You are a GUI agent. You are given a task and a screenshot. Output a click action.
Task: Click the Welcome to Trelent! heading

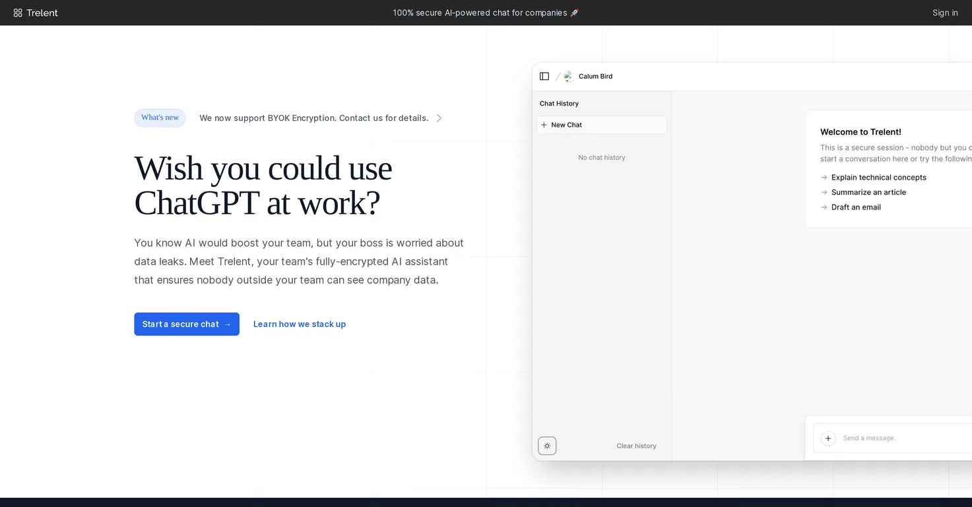[x=860, y=132]
